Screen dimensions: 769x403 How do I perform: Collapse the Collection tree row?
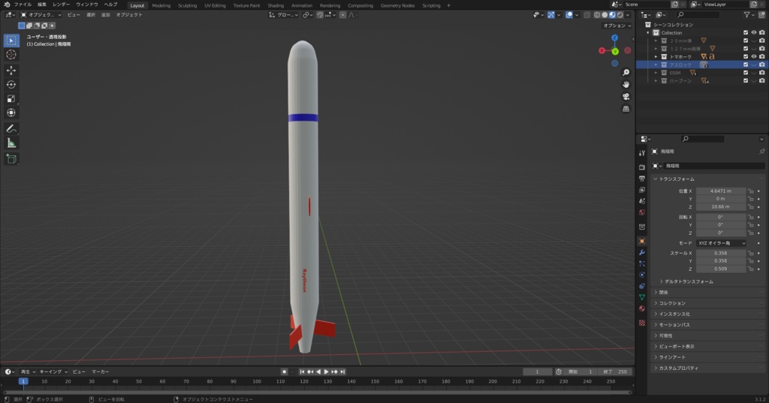point(648,33)
